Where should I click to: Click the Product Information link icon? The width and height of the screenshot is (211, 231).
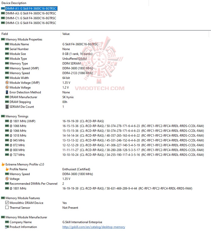tap(7, 227)
